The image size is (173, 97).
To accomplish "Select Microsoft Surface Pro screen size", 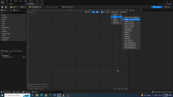I will click(131, 48).
